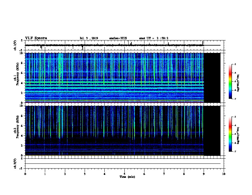Click the "8" kHz tick on ch.2 spectrogram axis
The width and height of the screenshot is (252, 195).
22,116
